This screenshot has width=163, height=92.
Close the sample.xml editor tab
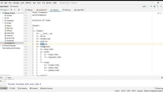[x=48, y=10]
